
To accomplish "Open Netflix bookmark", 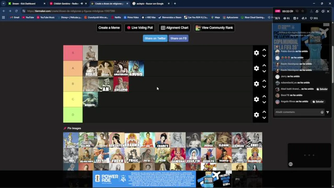I will point(116,17).
